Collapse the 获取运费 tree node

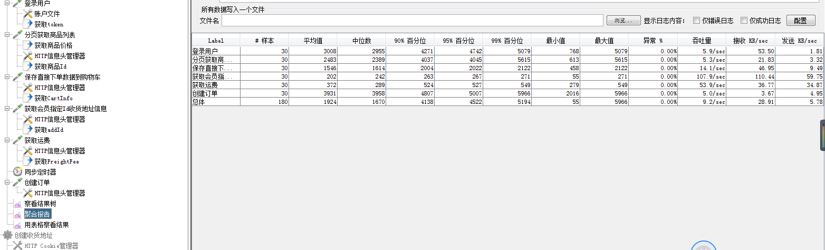[x=7, y=140]
